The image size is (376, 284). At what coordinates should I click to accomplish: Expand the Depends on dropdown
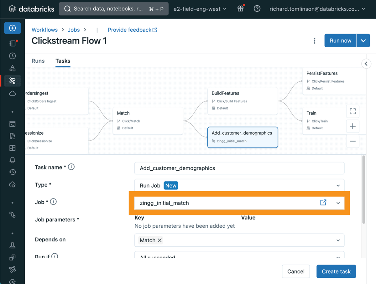[338, 240]
